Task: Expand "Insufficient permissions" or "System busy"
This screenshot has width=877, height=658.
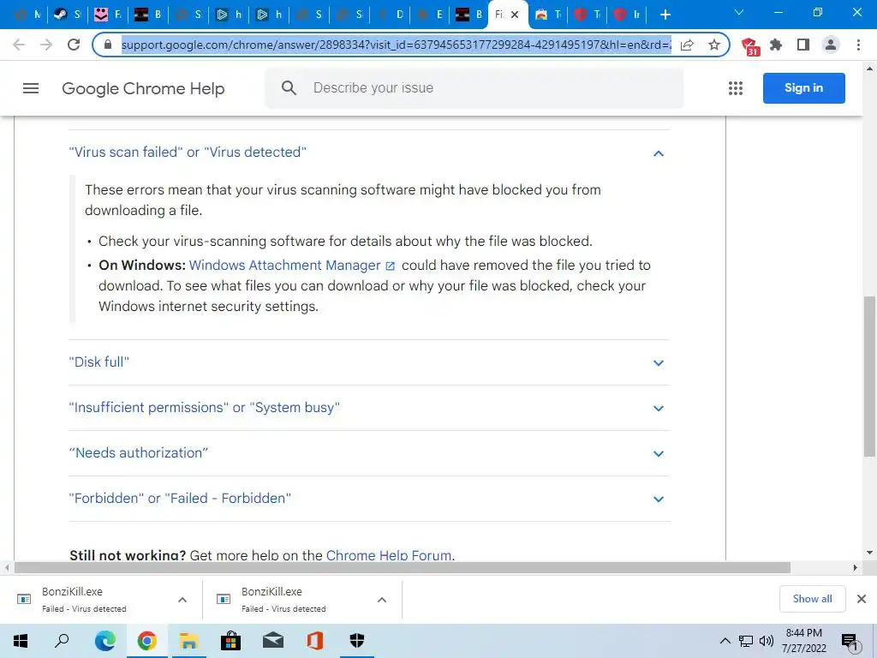Action: click(x=369, y=407)
